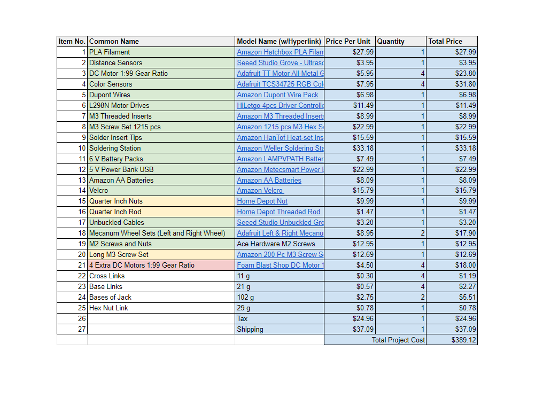Select the Total Project Cost label
This screenshot has height=414, width=535.
(375, 340)
